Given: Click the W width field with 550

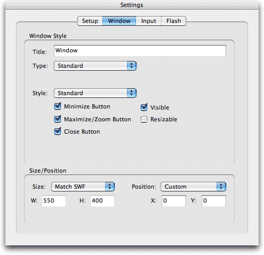Looking at the screenshot, I should [x=54, y=201].
